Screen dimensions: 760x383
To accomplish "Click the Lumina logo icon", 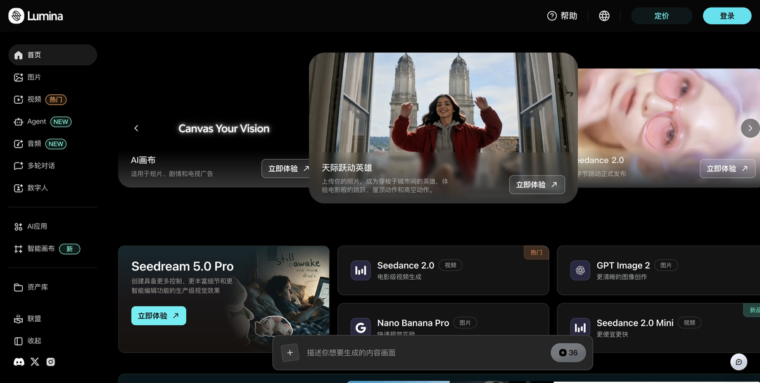I will click(x=16, y=16).
